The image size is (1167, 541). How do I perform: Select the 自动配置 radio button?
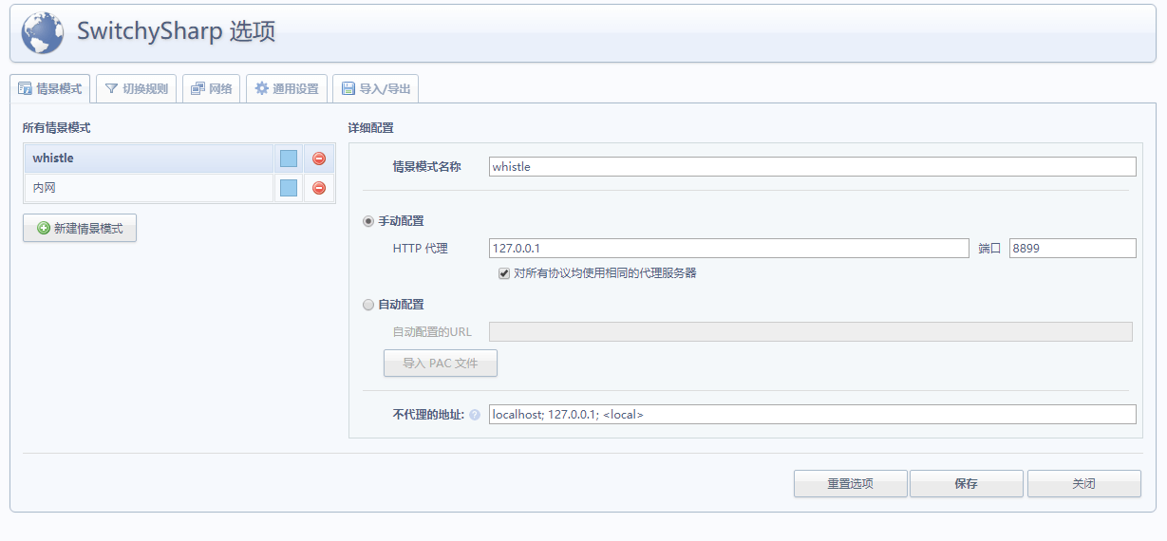[368, 305]
